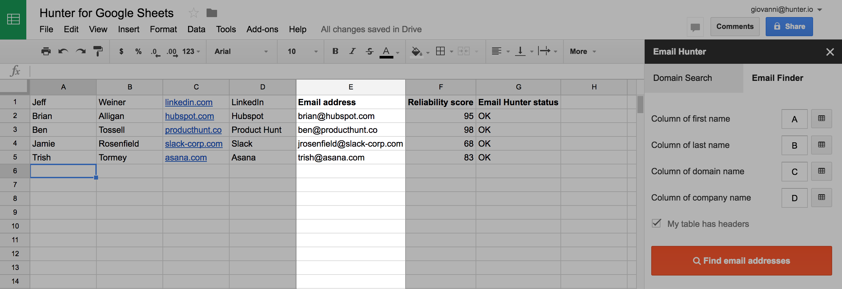The image size is (842, 289).
Task: Toggle italic formatting
Action: [352, 51]
